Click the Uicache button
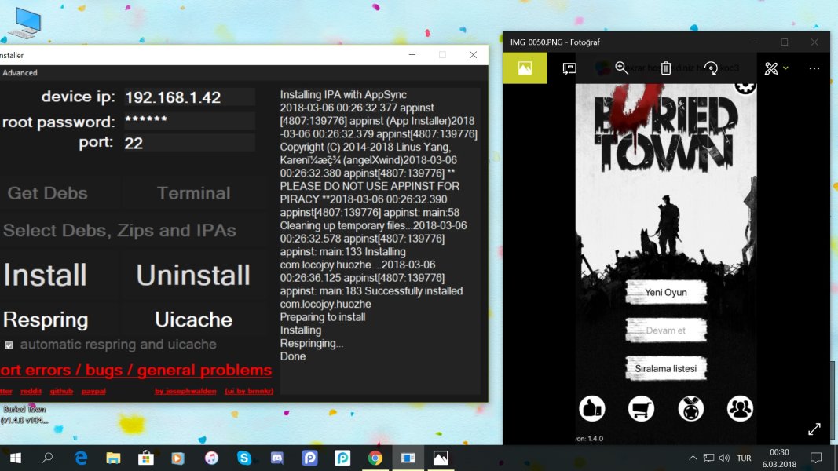The height and width of the screenshot is (471, 838). (193, 319)
